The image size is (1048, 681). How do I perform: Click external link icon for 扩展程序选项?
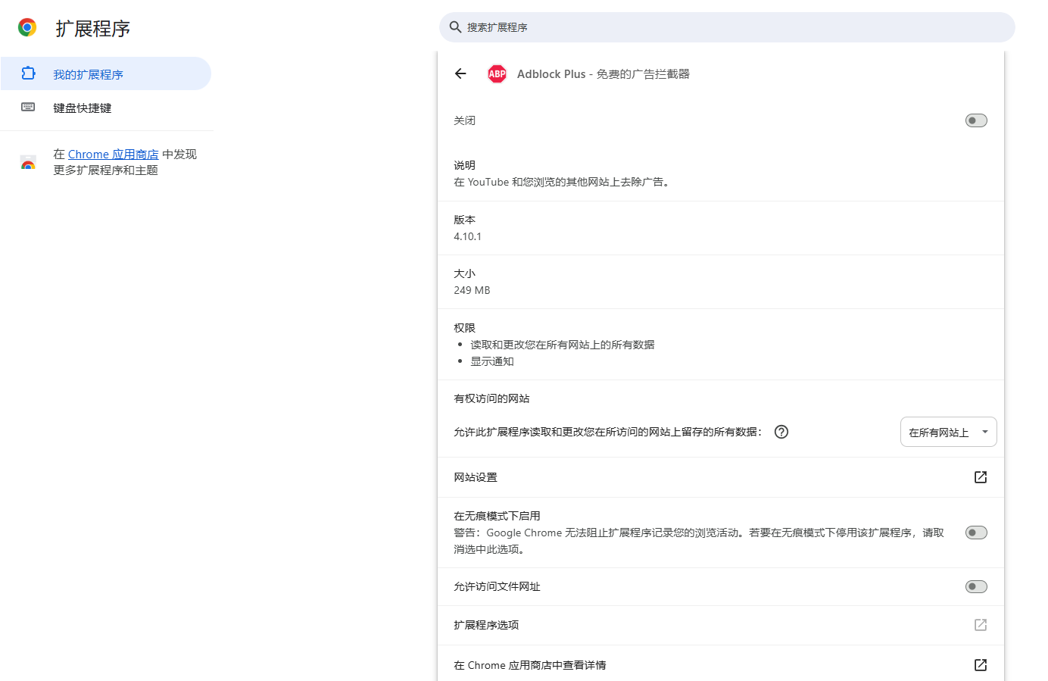[981, 625]
